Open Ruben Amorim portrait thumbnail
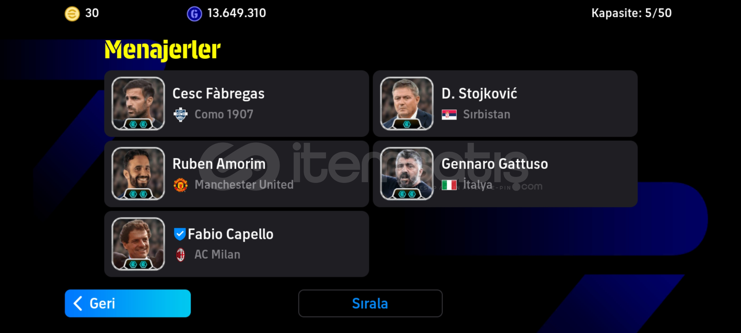This screenshot has height=333, width=741. tap(138, 174)
